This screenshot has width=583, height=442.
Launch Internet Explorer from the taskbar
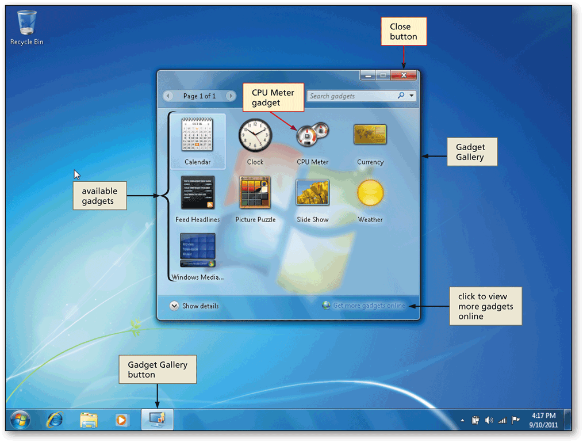(55, 420)
